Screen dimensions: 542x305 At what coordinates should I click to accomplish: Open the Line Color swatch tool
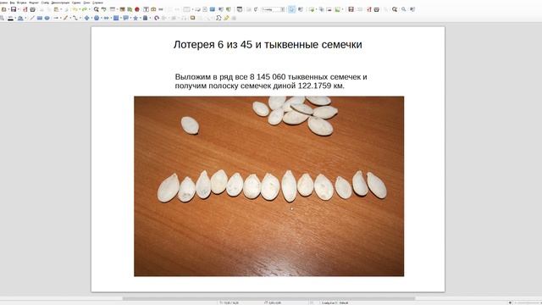click(x=11, y=18)
